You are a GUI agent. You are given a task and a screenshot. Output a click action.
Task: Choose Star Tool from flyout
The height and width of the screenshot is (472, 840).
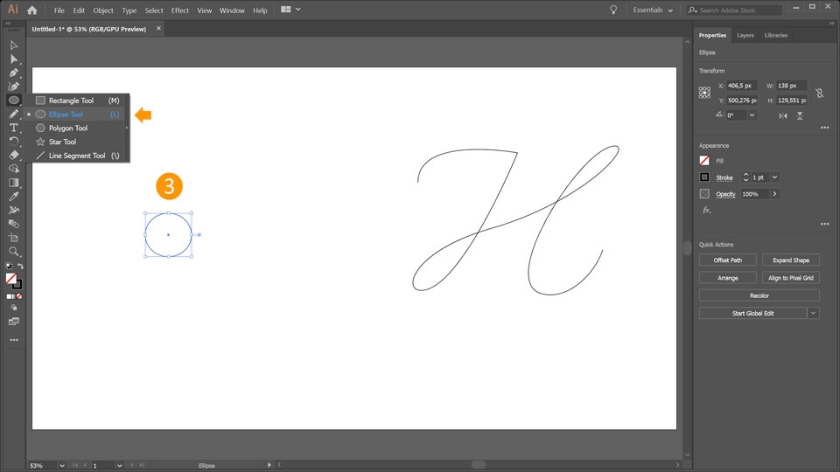(x=77, y=142)
